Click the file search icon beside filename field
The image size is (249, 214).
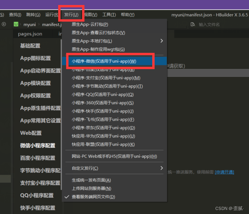click(x=193, y=25)
